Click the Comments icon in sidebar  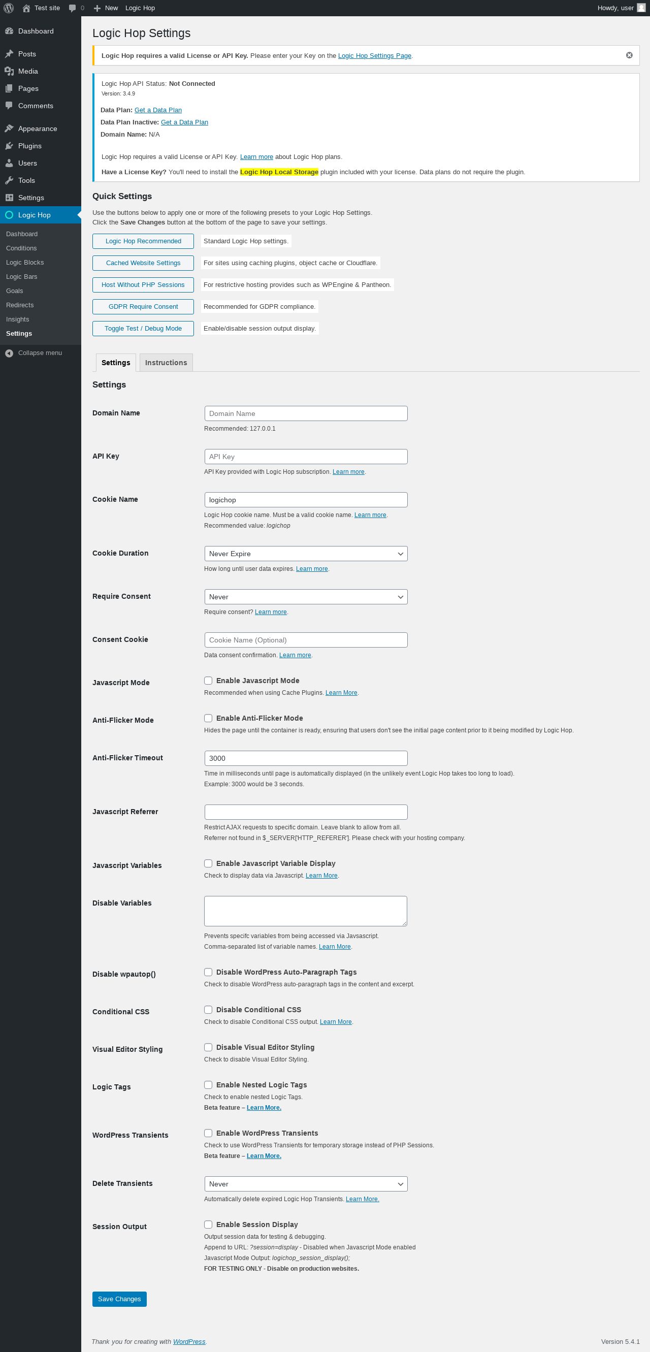[9, 106]
